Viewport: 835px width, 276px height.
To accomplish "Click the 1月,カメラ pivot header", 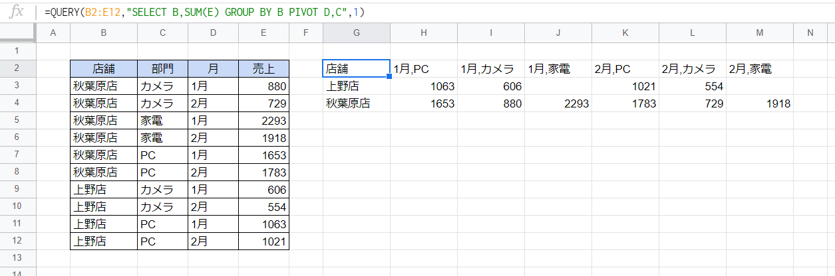I will [491, 68].
